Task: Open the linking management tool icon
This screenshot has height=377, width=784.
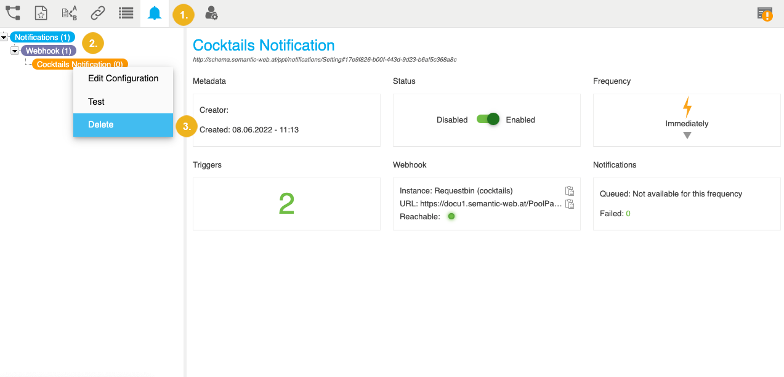Action: [97, 12]
